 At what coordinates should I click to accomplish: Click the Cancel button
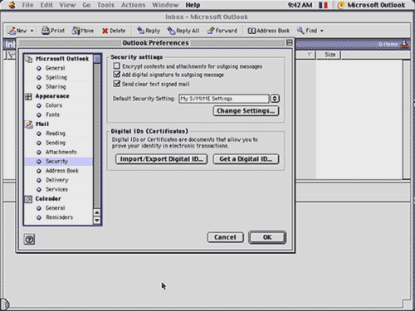226,237
